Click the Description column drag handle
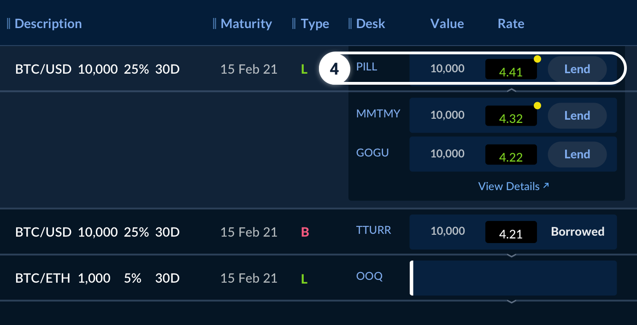This screenshot has width=637, height=325. tap(9, 24)
